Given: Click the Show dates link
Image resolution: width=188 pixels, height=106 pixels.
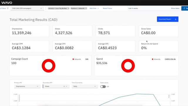Looking at the screenshot, I should point(175,9).
